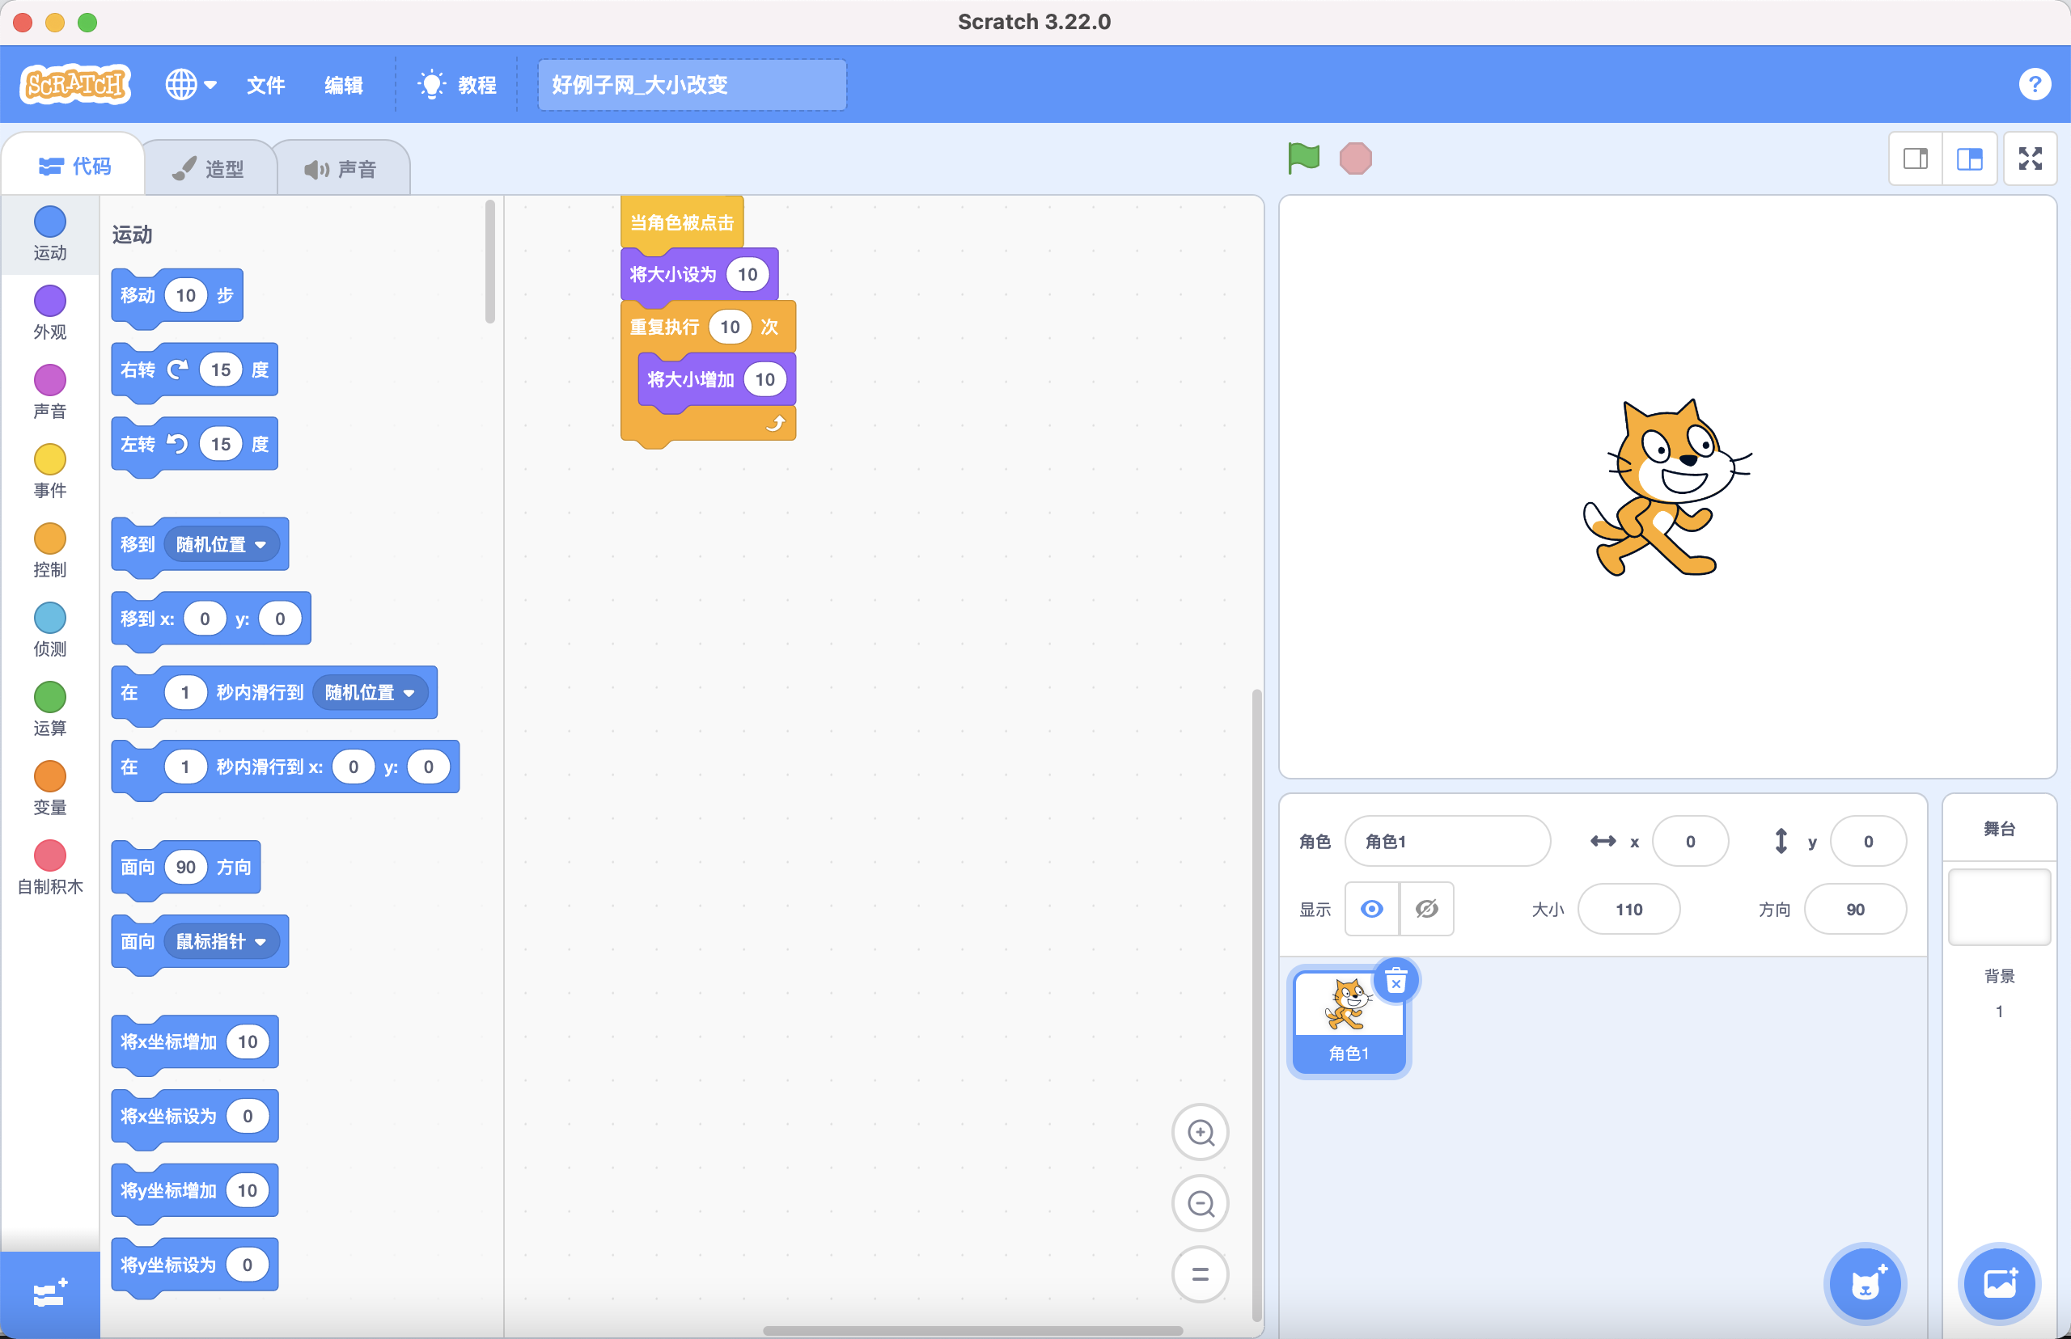Click the 当角色被点击 hat block in workspace
This screenshot has width=2071, height=1339.
(682, 222)
